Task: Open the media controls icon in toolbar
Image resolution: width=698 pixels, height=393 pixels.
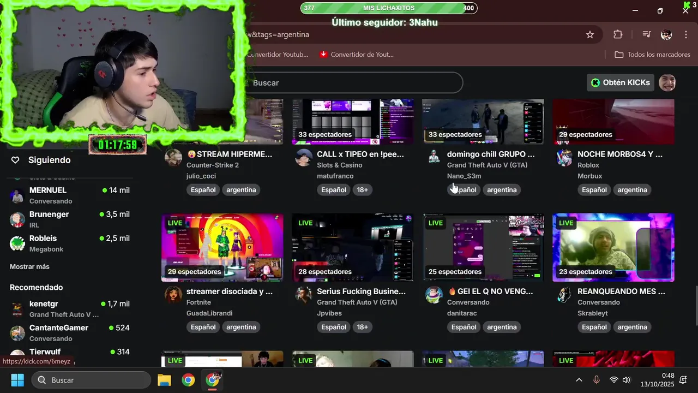Action: (647, 34)
